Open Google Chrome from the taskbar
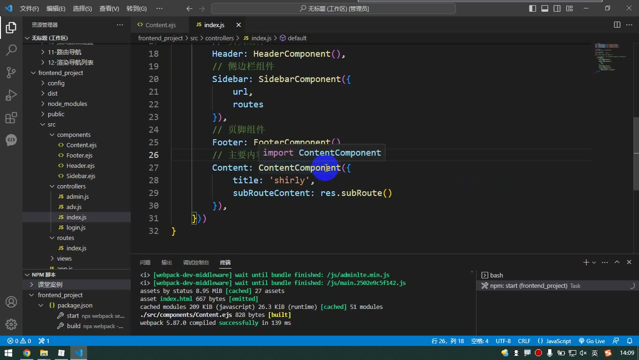The width and height of the screenshot is (639, 360). click(27, 353)
